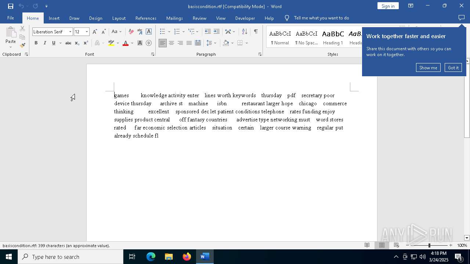Click the Cut scissors icon
This screenshot has width=470, height=264.
pyautogui.click(x=22, y=29)
